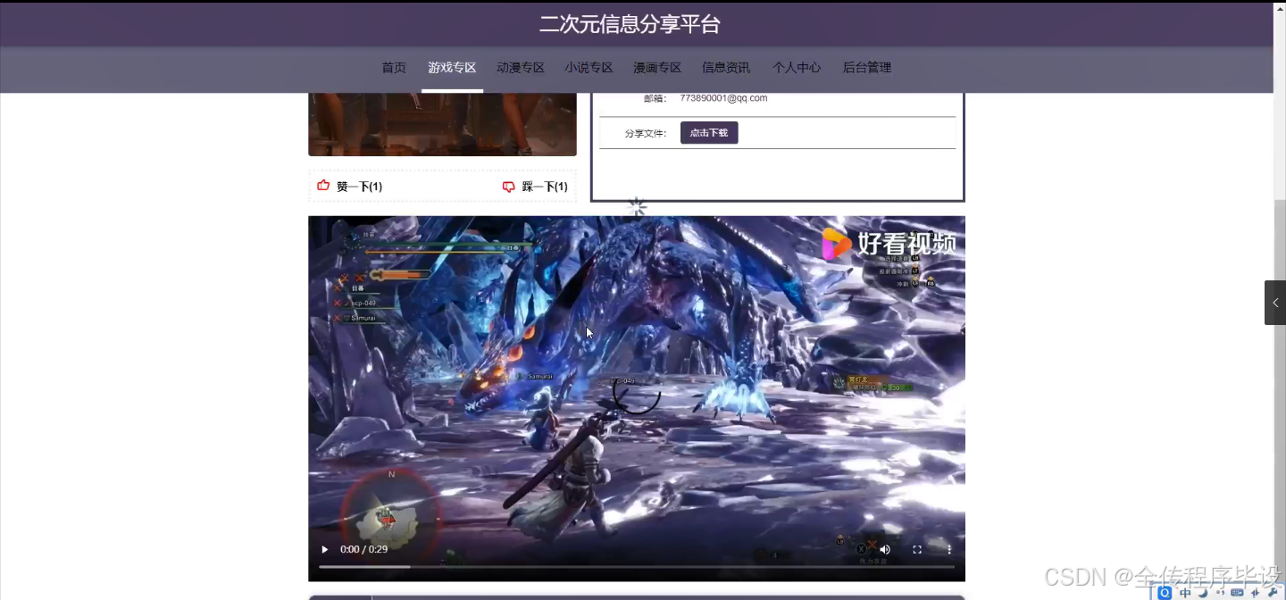Click the blue input method logo icon
The width and height of the screenshot is (1286, 600).
coord(1165,593)
